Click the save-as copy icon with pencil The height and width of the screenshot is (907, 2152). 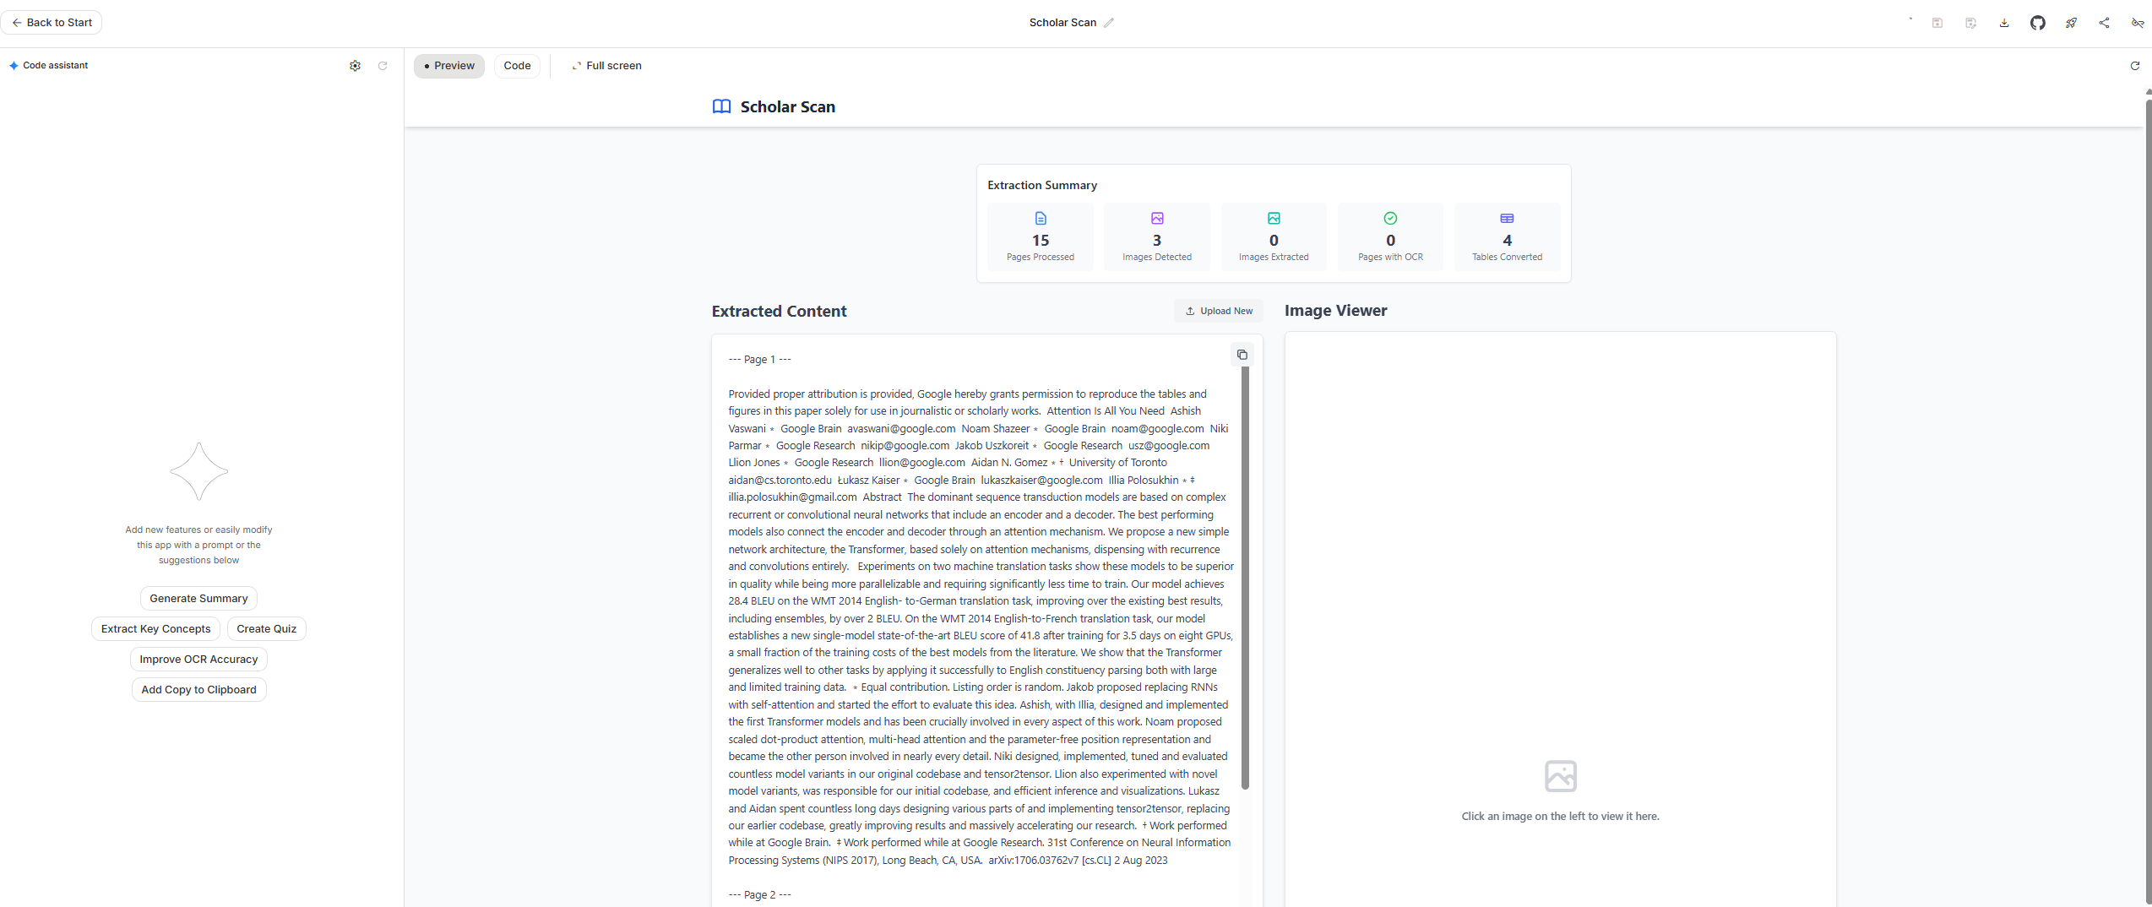(1970, 23)
